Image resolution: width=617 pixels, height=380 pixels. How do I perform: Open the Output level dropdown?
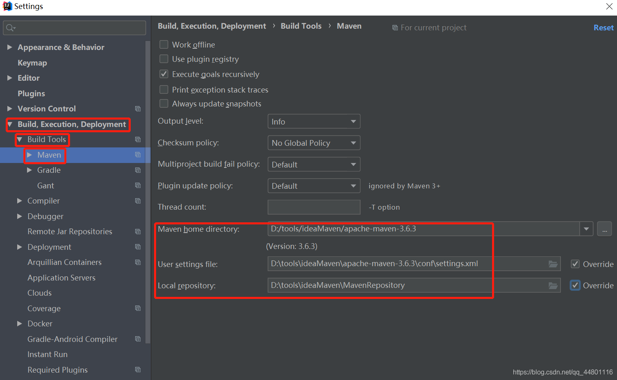(x=314, y=122)
